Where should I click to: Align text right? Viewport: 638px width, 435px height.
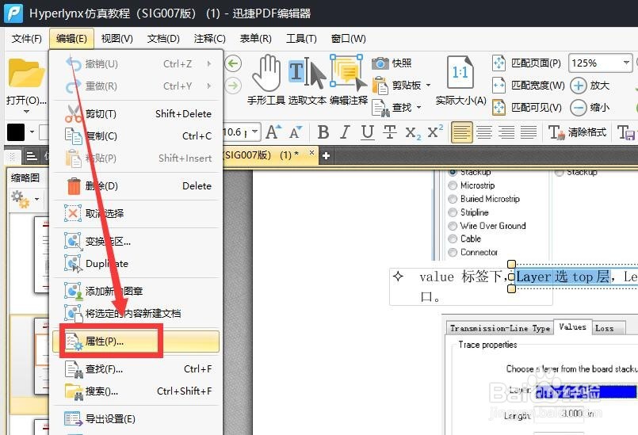(x=506, y=132)
